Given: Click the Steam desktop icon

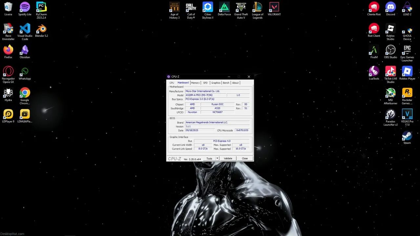Looking at the screenshot, I should click(x=407, y=137).
